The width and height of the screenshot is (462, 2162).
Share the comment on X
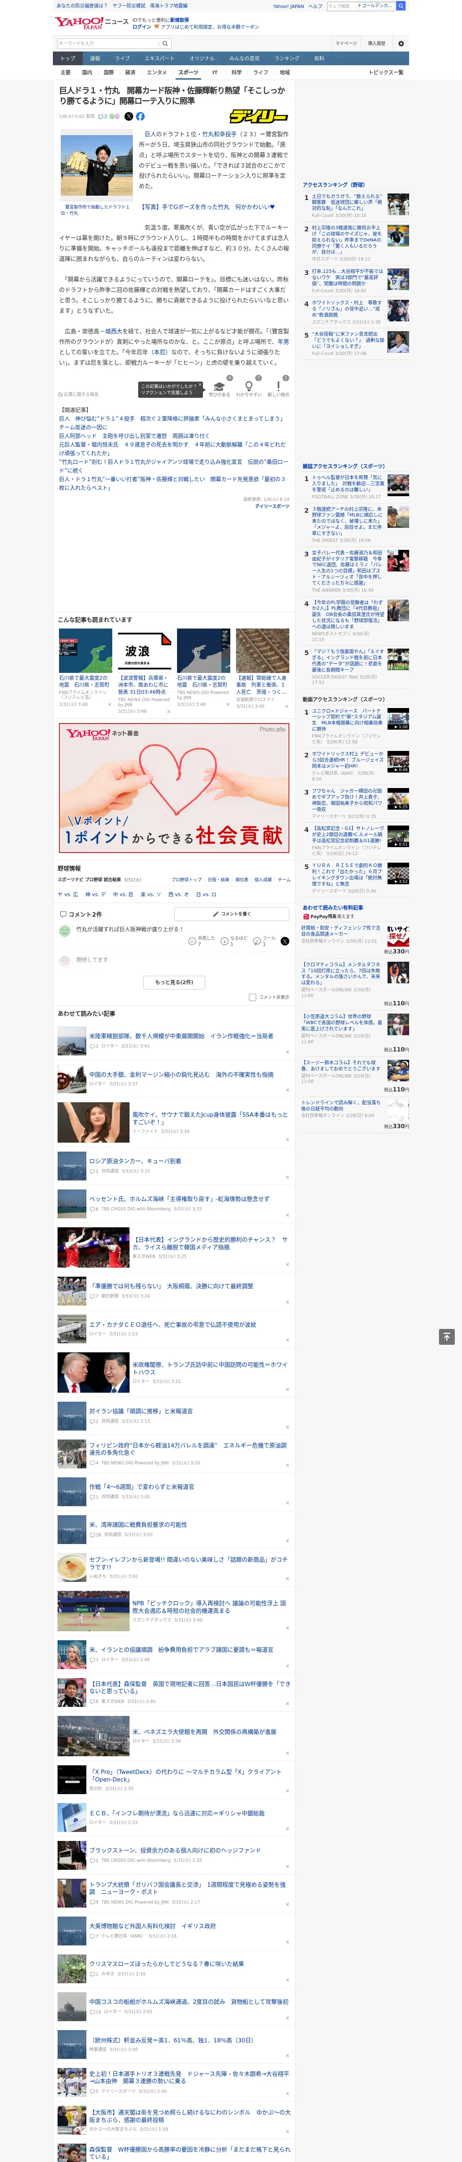(284, 941)
